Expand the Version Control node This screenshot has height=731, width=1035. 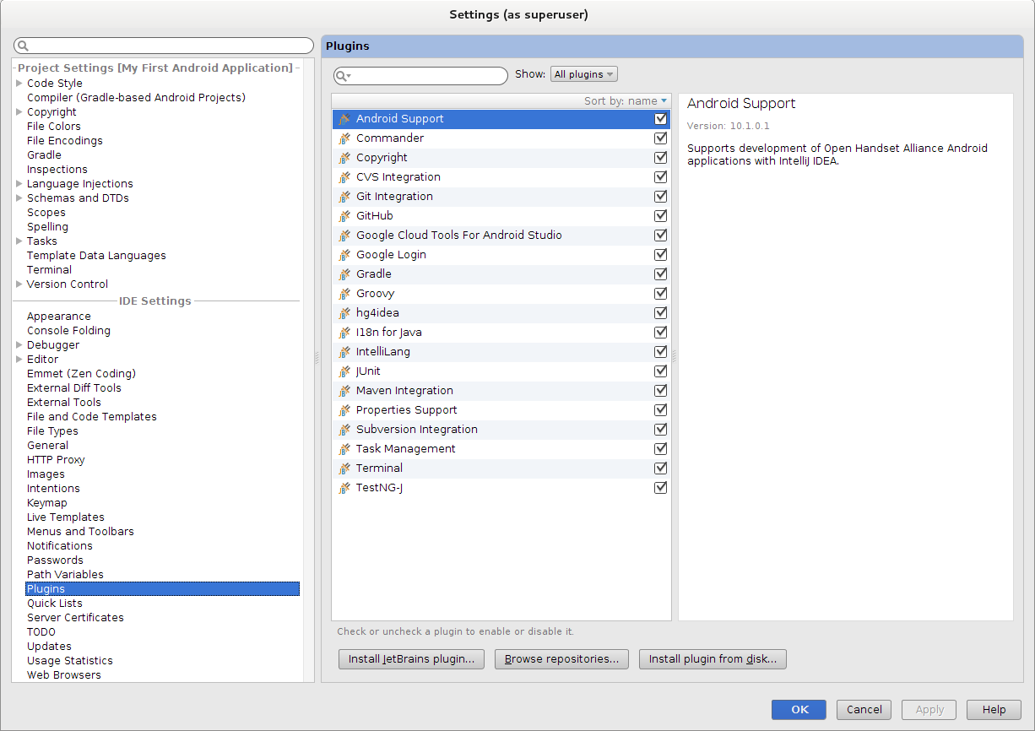click(x=19, y=284)
